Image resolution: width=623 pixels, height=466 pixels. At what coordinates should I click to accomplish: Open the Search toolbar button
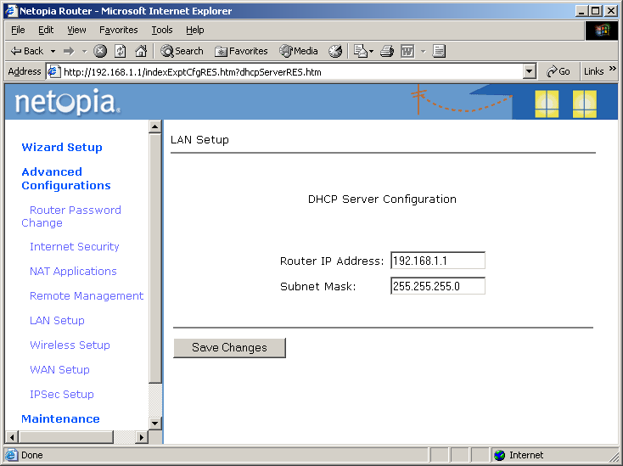[182, 51]
